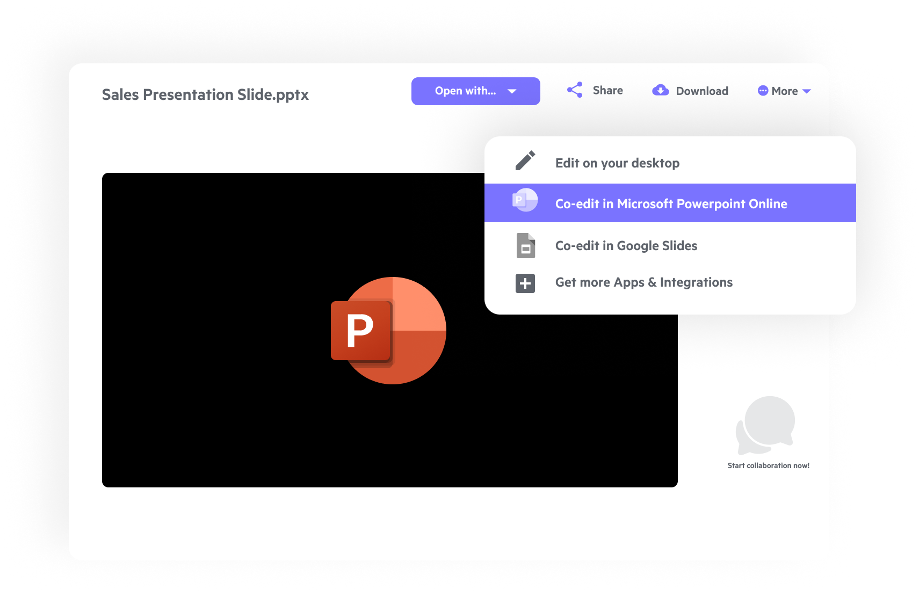Select Co-edit in Google Slides
Viewport: 919px width, 591px height.
[626, 245]
